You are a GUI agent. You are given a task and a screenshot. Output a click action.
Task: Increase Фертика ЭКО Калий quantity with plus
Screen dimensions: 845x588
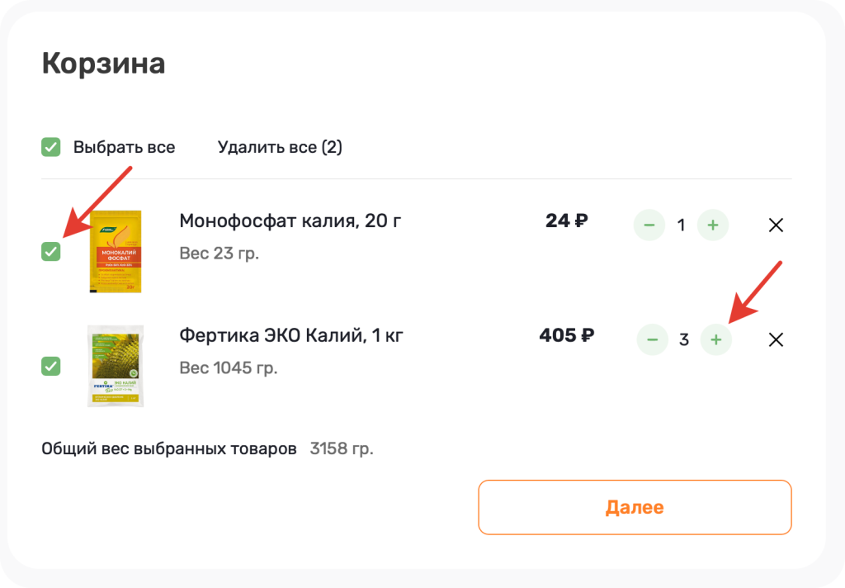click(x=716, y=339)
